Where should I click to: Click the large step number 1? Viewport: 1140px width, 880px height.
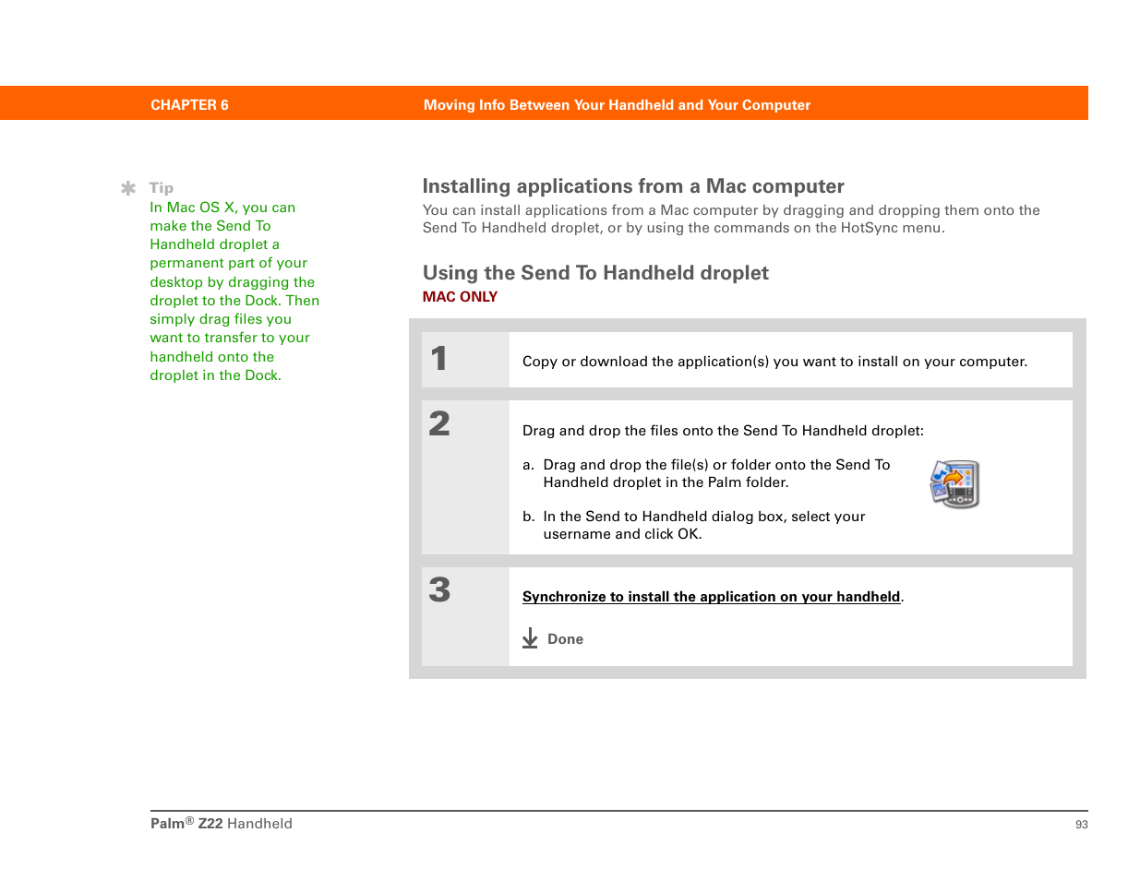(439, 358)
